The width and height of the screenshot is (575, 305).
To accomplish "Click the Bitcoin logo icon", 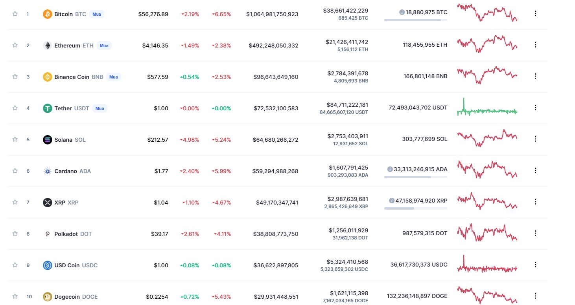I will point(47,14).
